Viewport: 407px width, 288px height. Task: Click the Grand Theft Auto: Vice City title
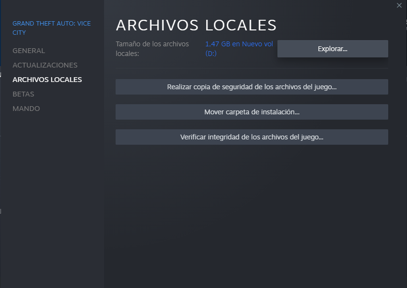click(52, 28)
